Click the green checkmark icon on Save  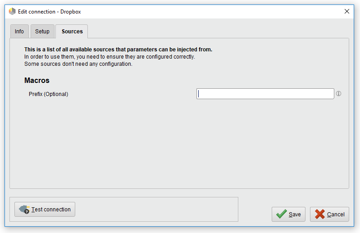coord(282,214)
